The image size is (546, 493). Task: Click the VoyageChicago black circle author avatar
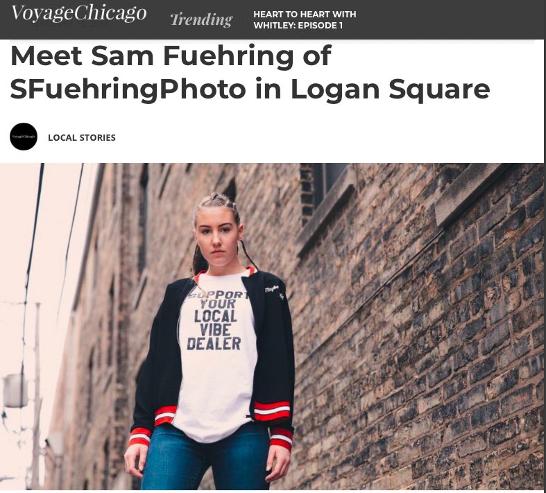point(24,137)
